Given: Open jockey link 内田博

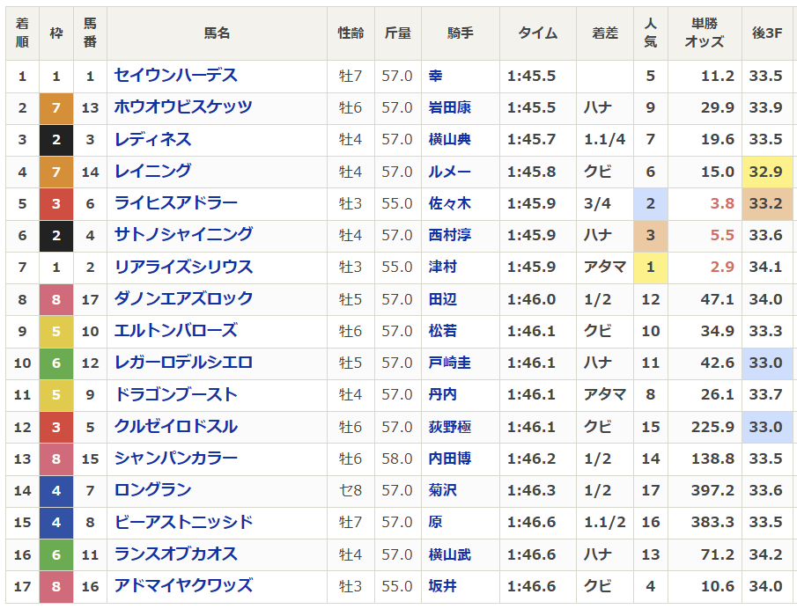Looking at the screenshot, I should pos(449,459).
